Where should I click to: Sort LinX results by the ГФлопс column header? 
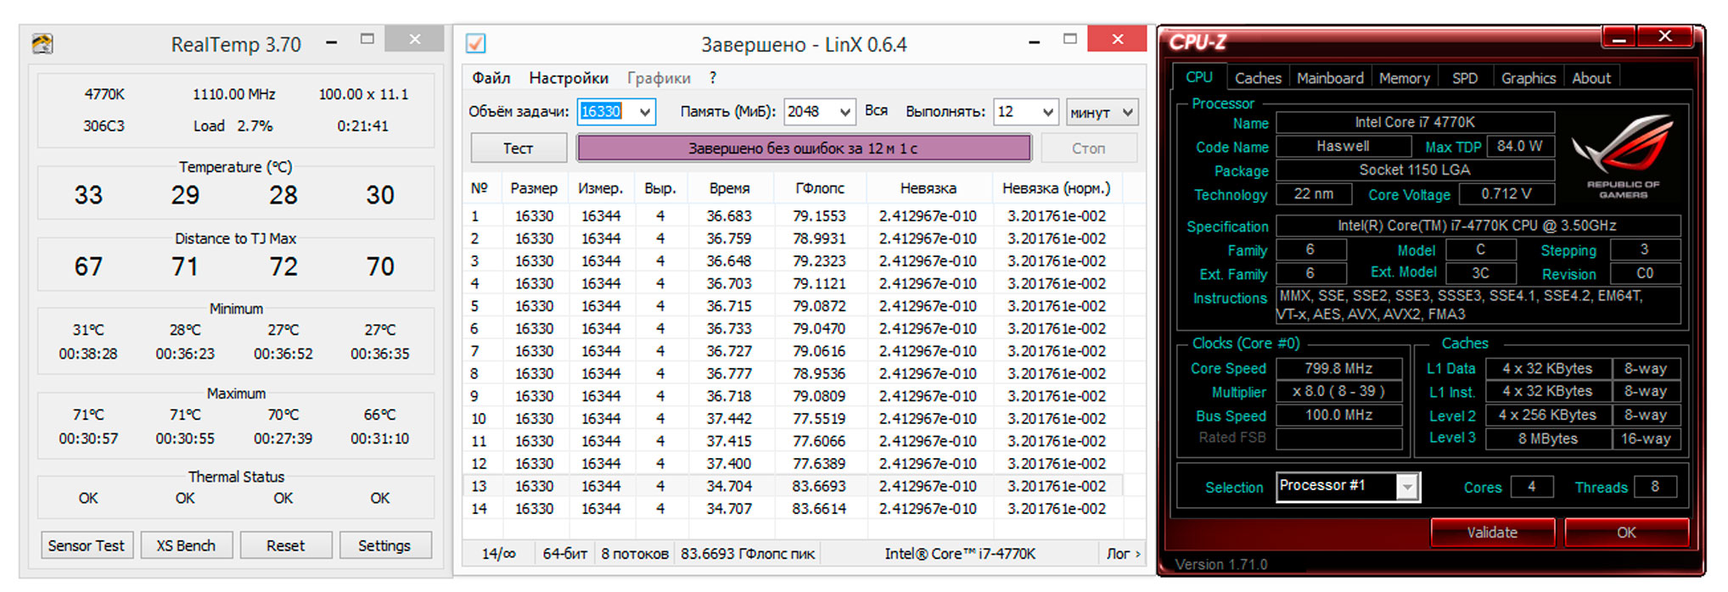[x=820, y=188]
